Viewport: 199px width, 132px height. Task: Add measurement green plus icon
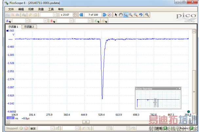tap(165, 128)
